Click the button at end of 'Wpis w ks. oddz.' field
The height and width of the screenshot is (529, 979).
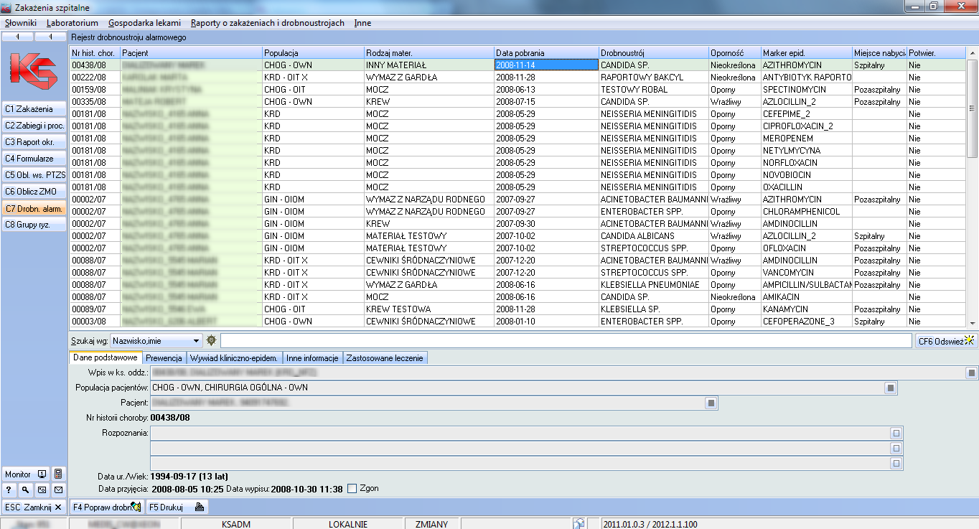(970, 373)
